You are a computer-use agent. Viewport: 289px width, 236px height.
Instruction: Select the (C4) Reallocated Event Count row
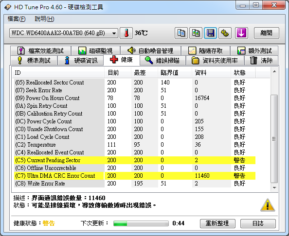135,152
